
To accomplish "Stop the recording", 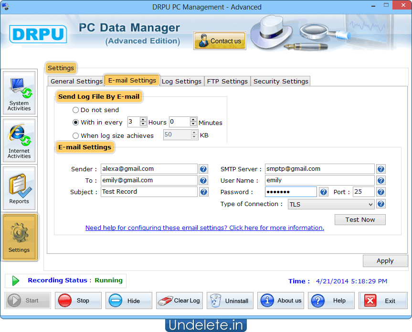I will (x=78, y=301).
